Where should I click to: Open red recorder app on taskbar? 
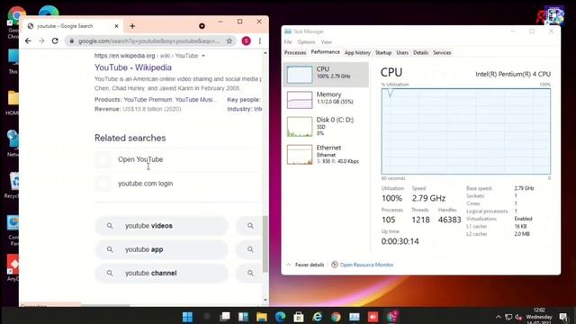point(373,317)
